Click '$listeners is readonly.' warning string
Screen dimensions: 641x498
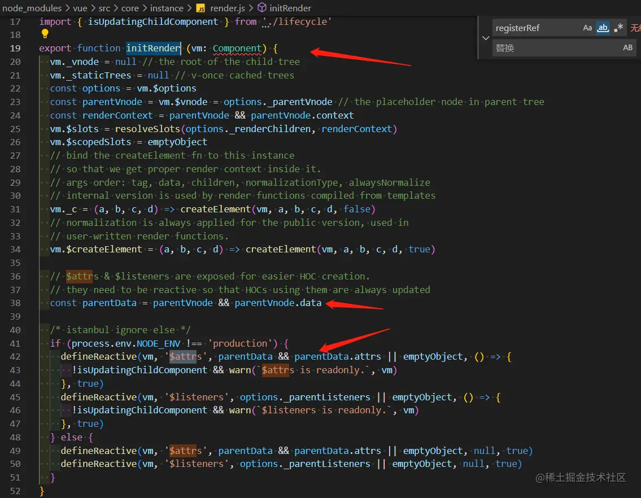tap(324, 410)
